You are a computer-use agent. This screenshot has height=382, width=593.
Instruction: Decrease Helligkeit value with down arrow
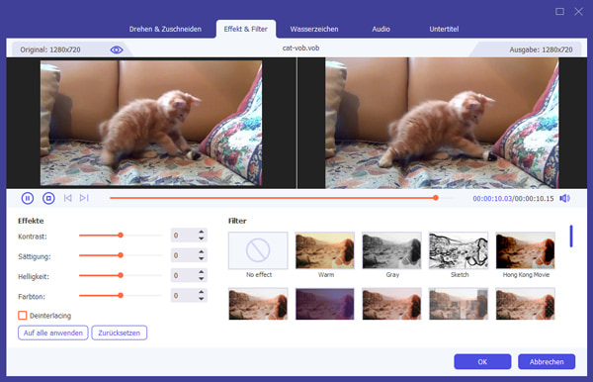[x=202, y=279]
